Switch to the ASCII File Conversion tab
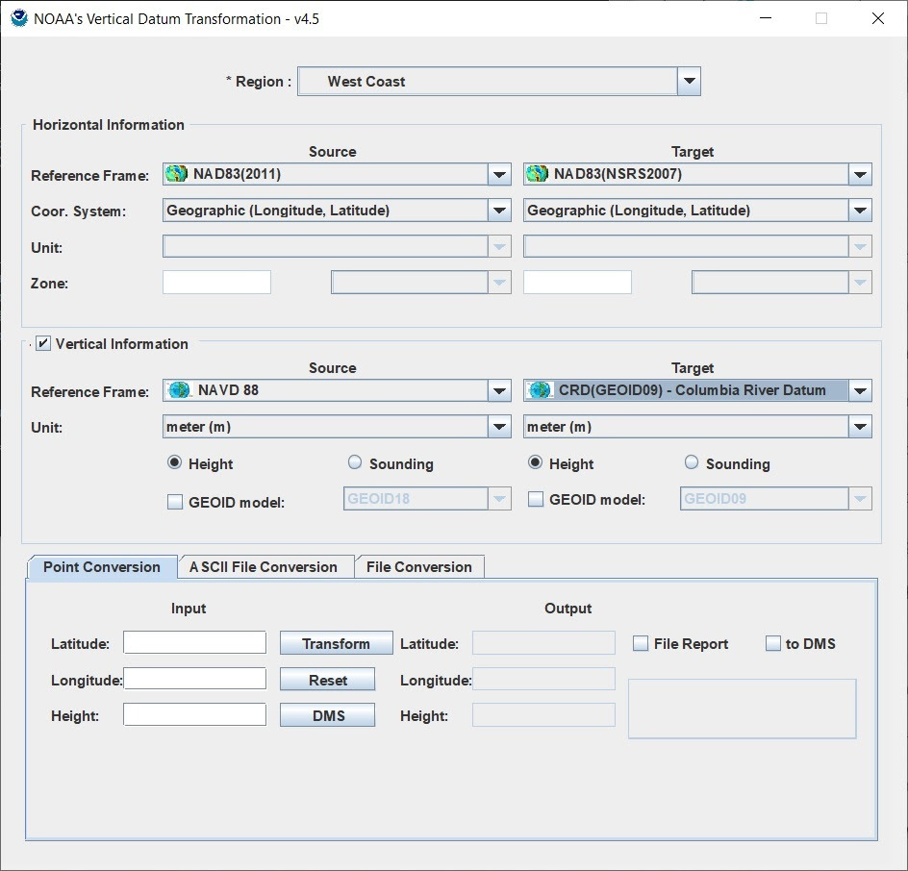Screen dimensions: 908x871 tap(265, 567)
